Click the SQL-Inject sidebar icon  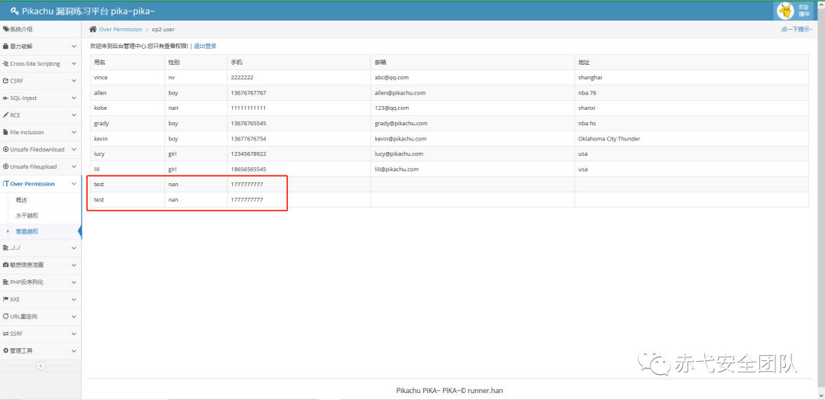coord(6,98)
